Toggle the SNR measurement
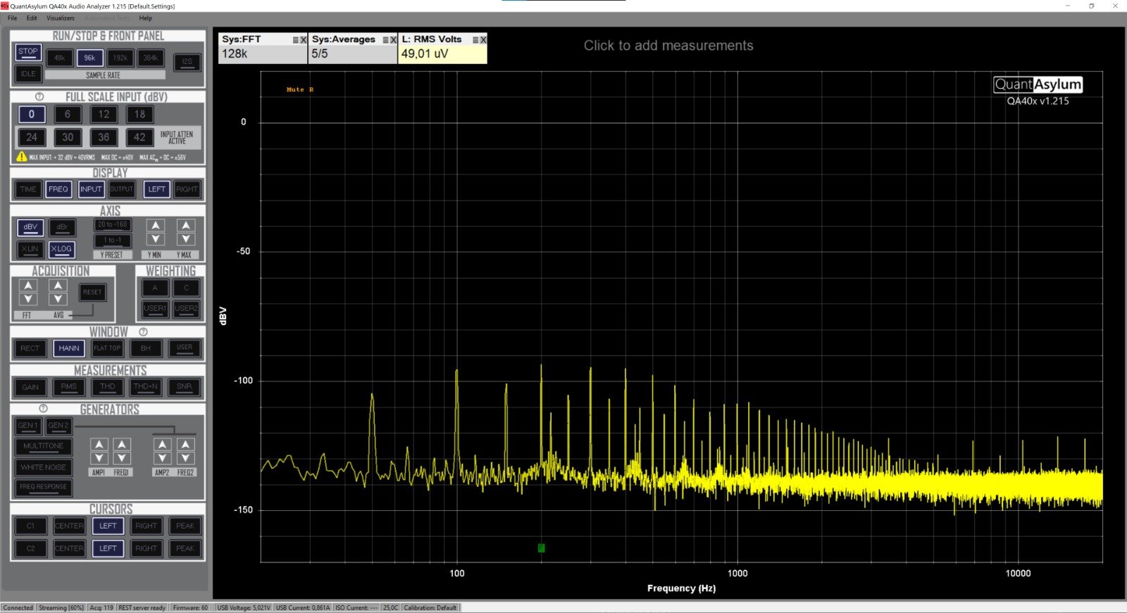1127x613 pixels. [184, 387]
